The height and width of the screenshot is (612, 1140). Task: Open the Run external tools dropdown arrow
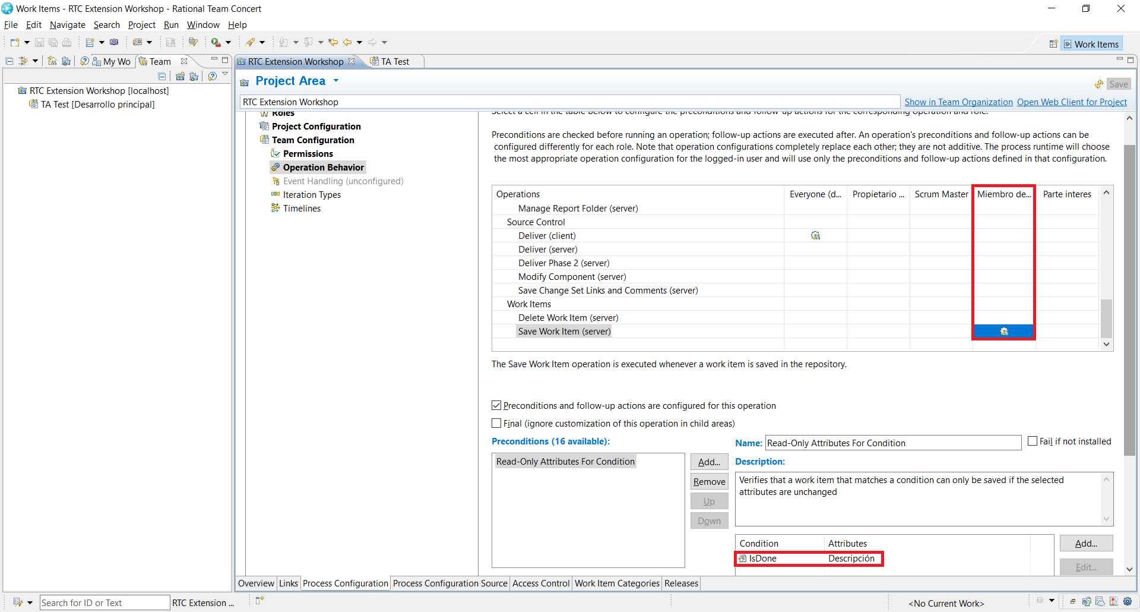(228, 42)
